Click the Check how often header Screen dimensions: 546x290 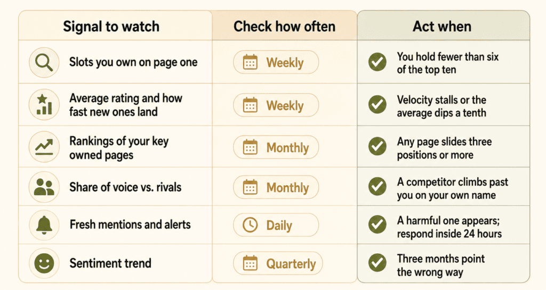click(284, 27)
